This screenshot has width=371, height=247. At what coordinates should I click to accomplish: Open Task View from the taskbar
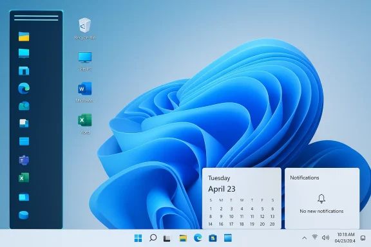(x=167, y=238)
